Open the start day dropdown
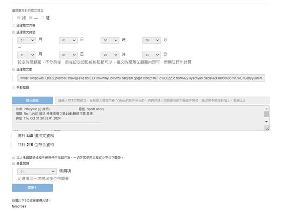The image size is (293, 211). (68, 40)
